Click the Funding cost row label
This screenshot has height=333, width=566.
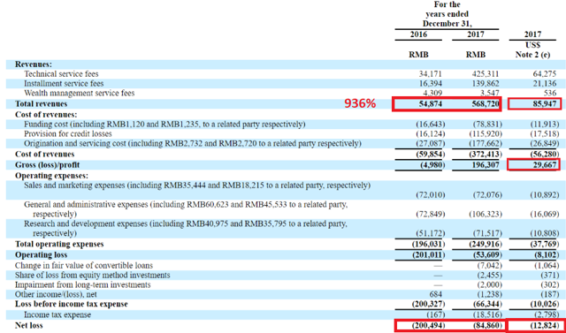pyautogui.click(x=164, y=125)
